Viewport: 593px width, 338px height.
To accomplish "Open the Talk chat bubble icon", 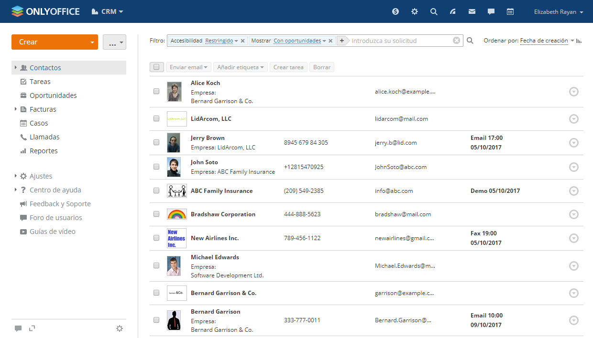I will pos(491,11).
